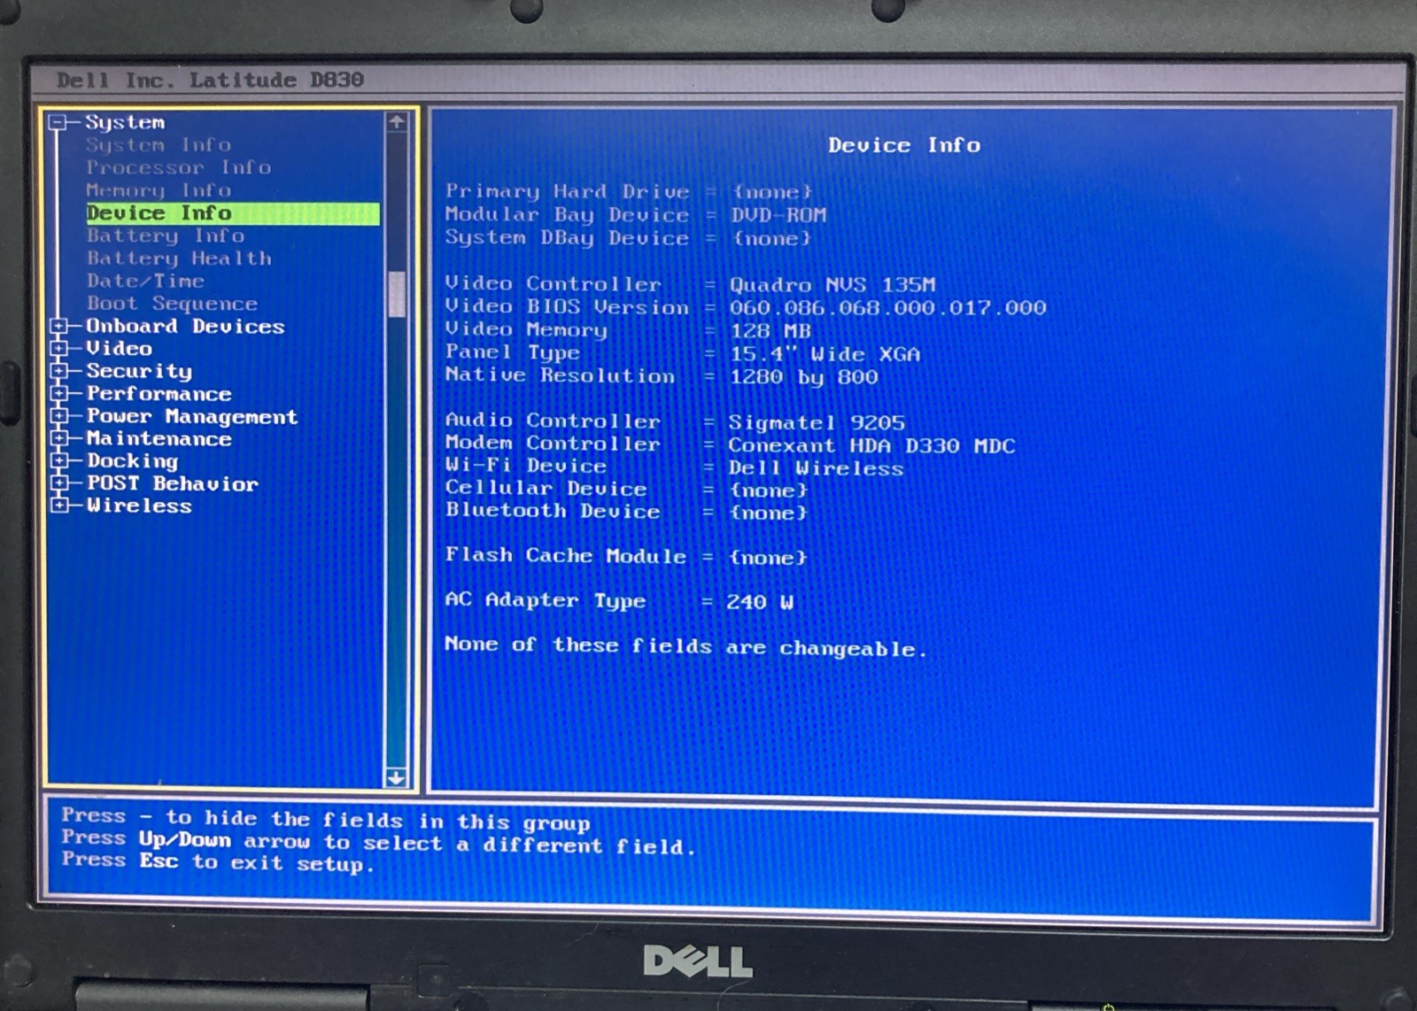Click the Cellular Device field label
This screenshot has height=1011, width=1417.
[546, 488]
